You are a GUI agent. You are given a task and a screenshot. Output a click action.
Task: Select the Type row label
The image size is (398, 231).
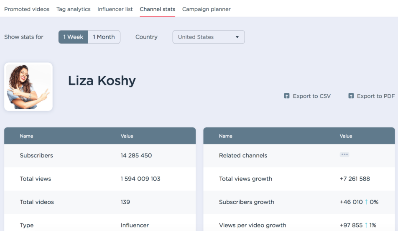[x=27, y=226]
